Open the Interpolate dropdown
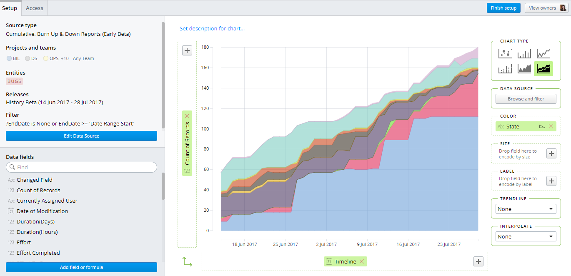The height and width of the screenshot is (276, 571). pos(526,236)
